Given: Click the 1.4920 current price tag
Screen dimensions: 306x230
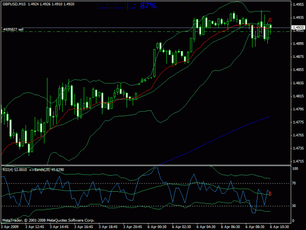Looking at the screenshot, I should (298, 27).
